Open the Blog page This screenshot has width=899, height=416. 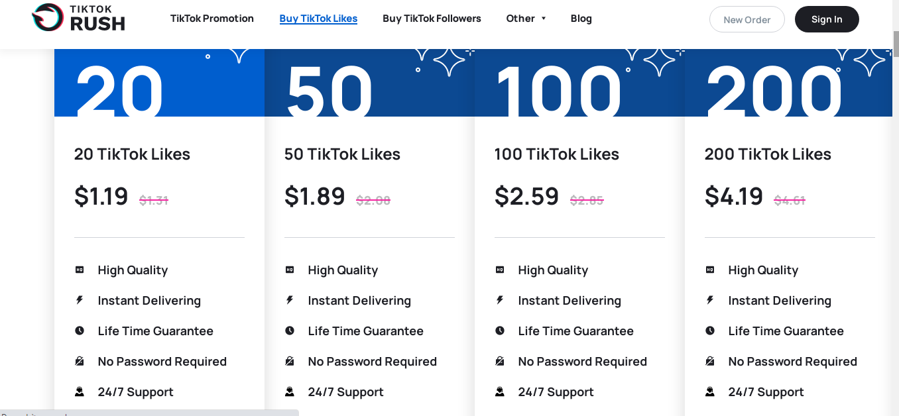coord(581,19)
